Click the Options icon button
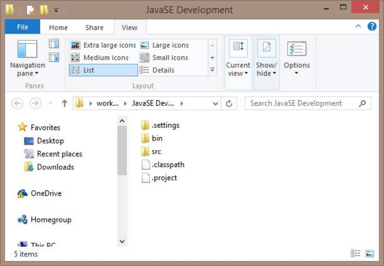 coord(297,49)
